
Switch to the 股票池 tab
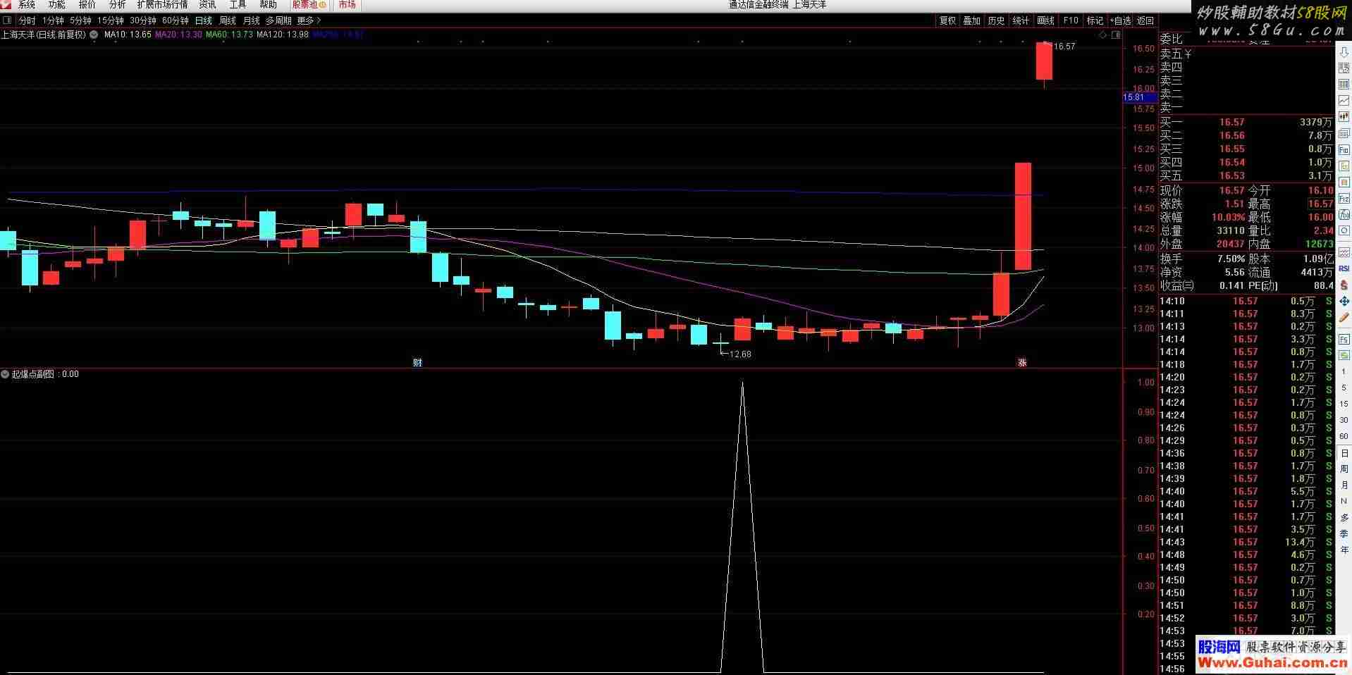coord(309,5)
